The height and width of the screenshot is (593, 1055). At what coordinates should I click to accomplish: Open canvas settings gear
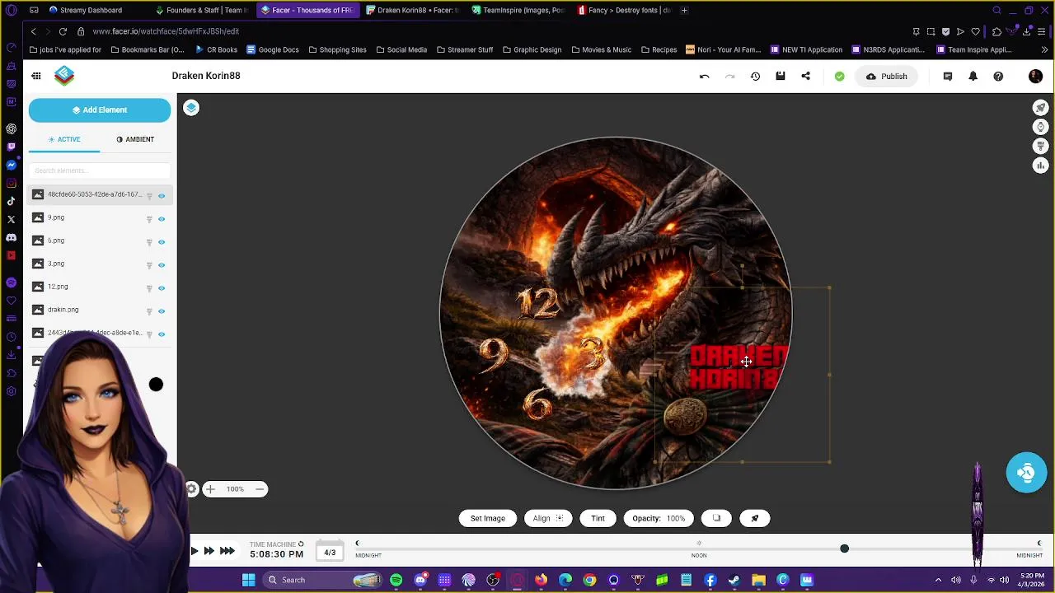pos(191,489)
